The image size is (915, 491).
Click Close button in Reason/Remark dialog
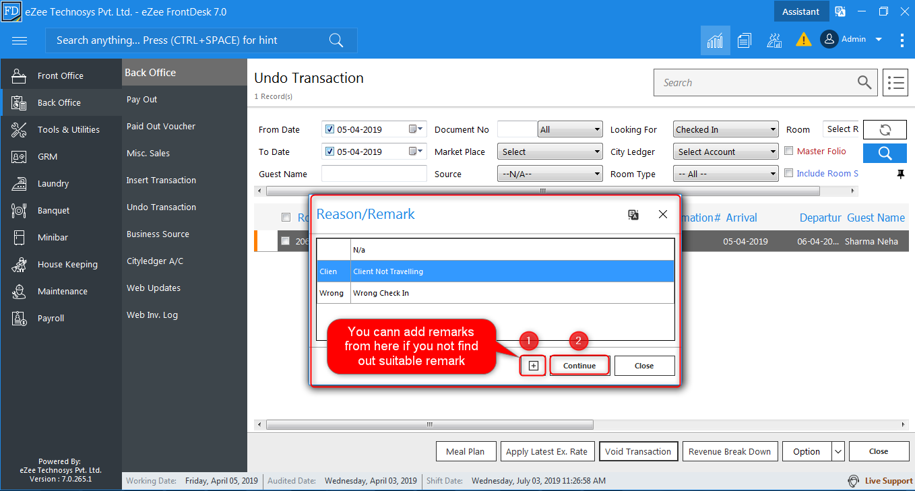[644, 366]
